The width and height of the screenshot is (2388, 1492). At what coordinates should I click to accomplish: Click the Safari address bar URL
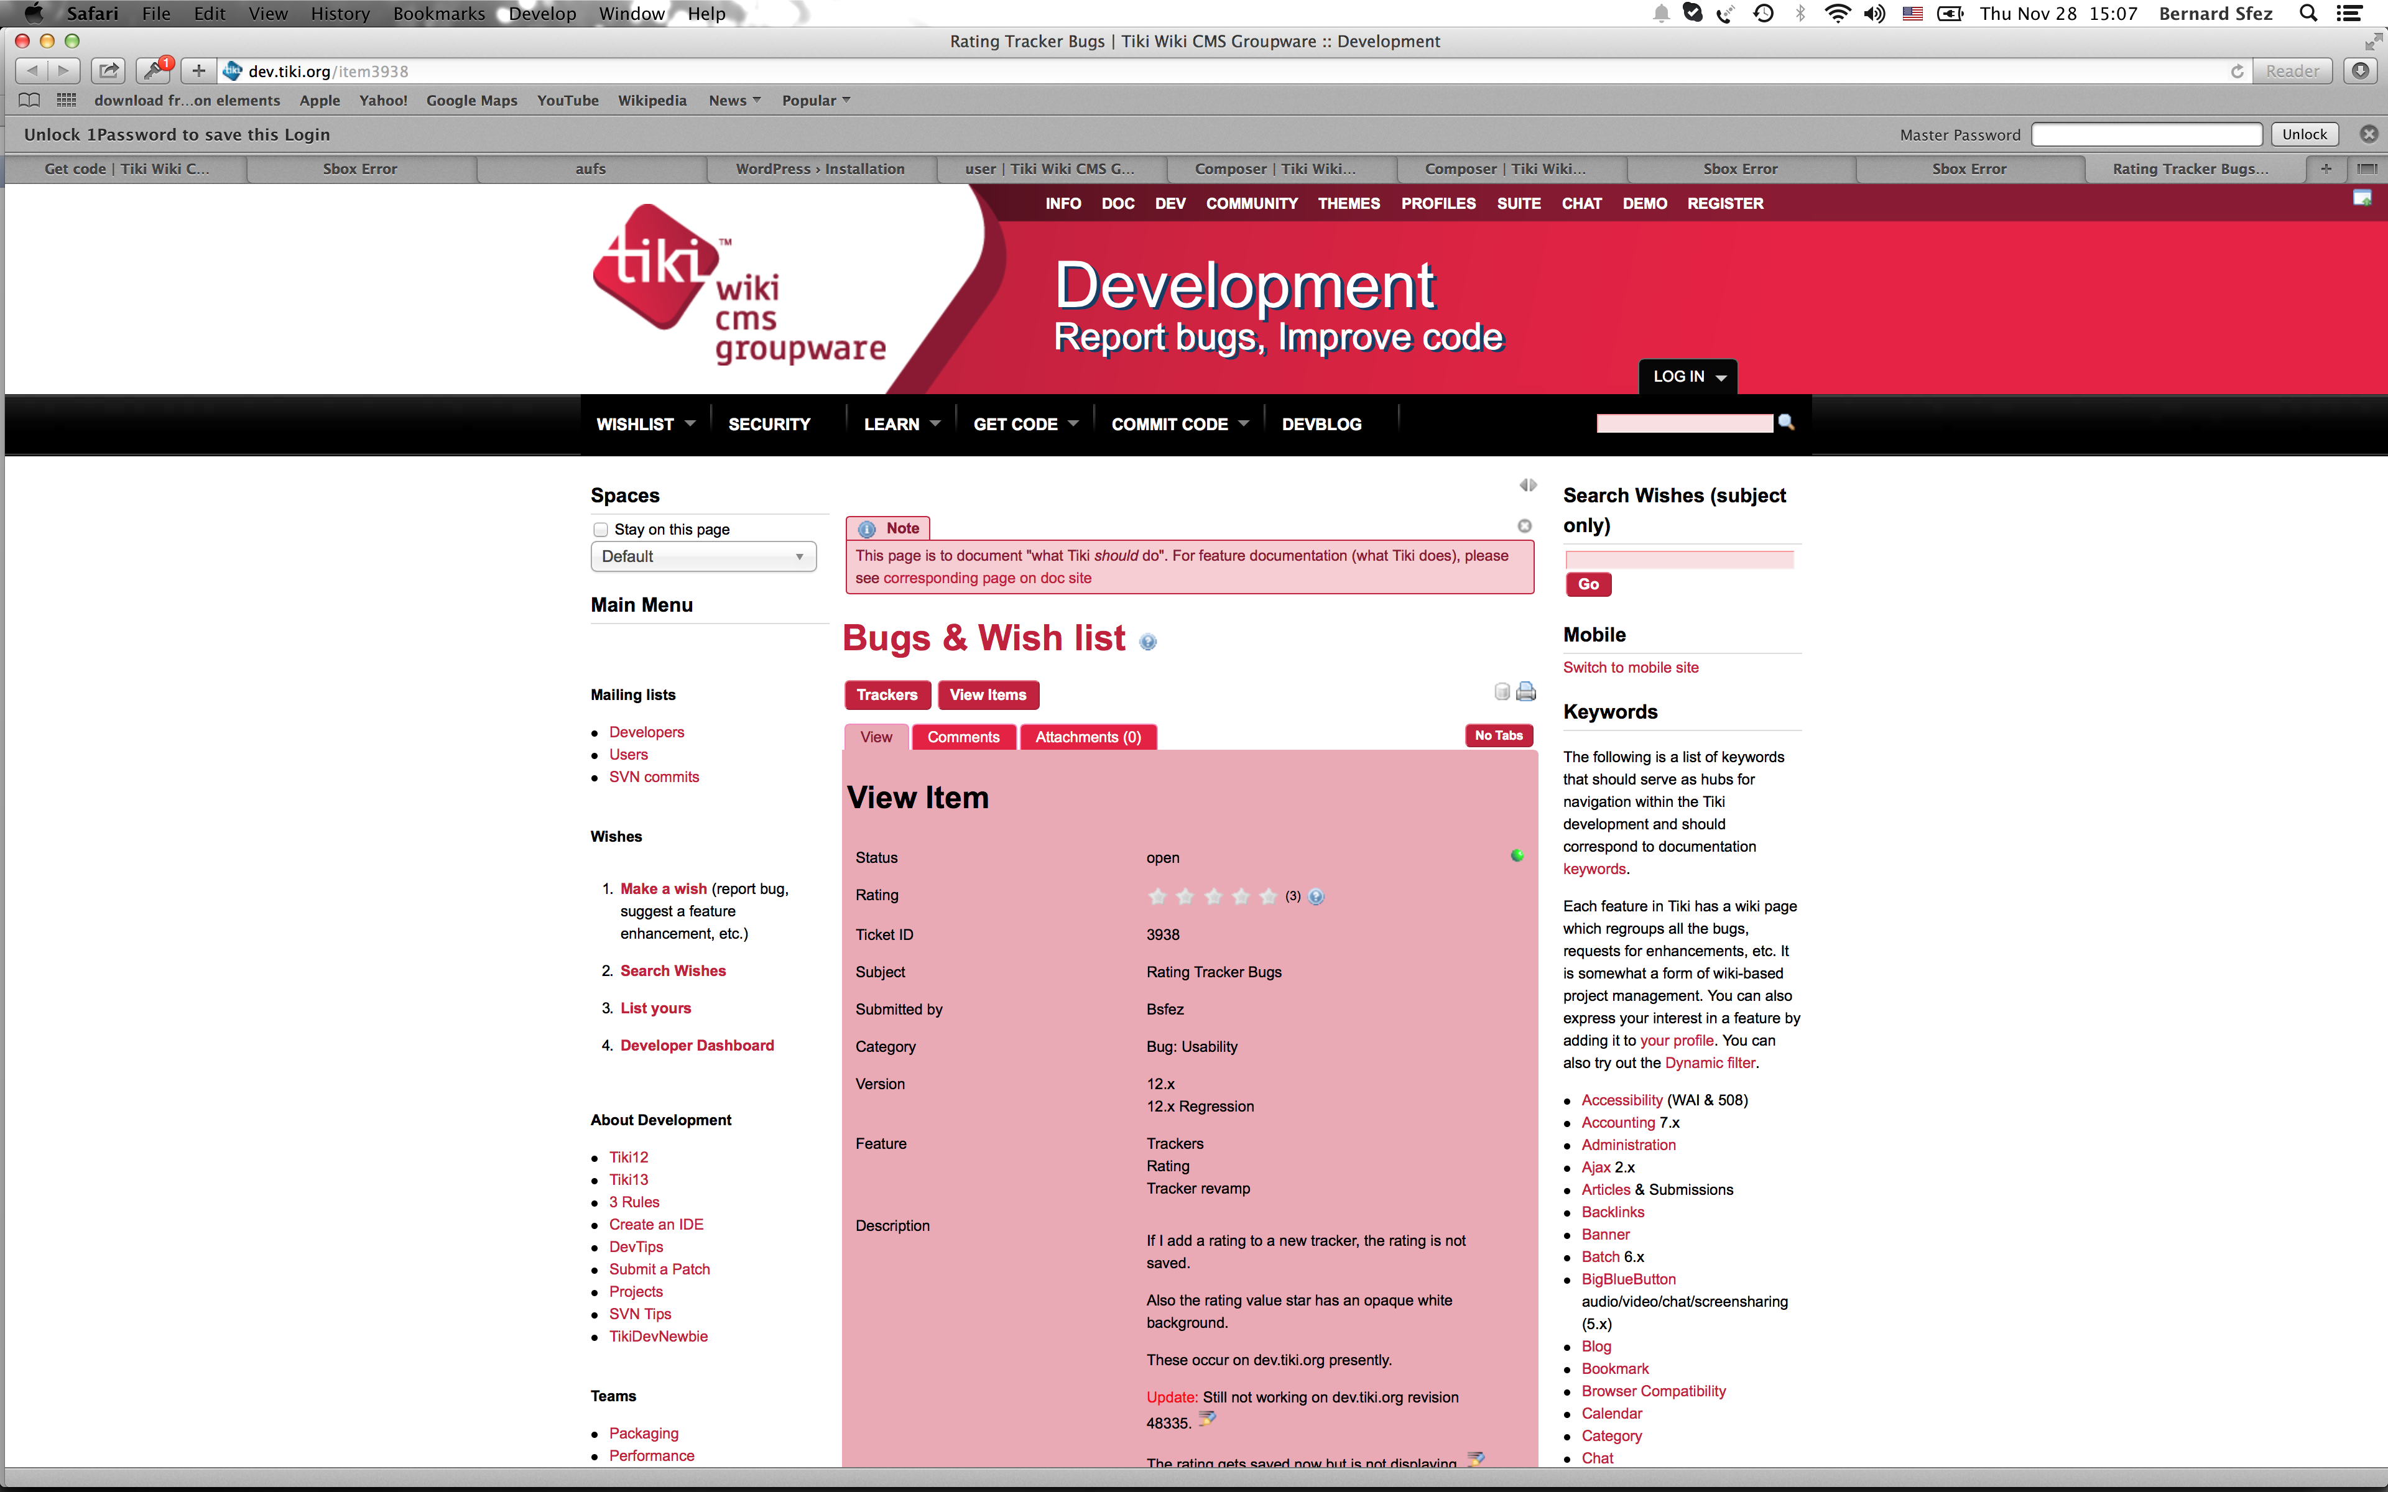tap(328, 71)
